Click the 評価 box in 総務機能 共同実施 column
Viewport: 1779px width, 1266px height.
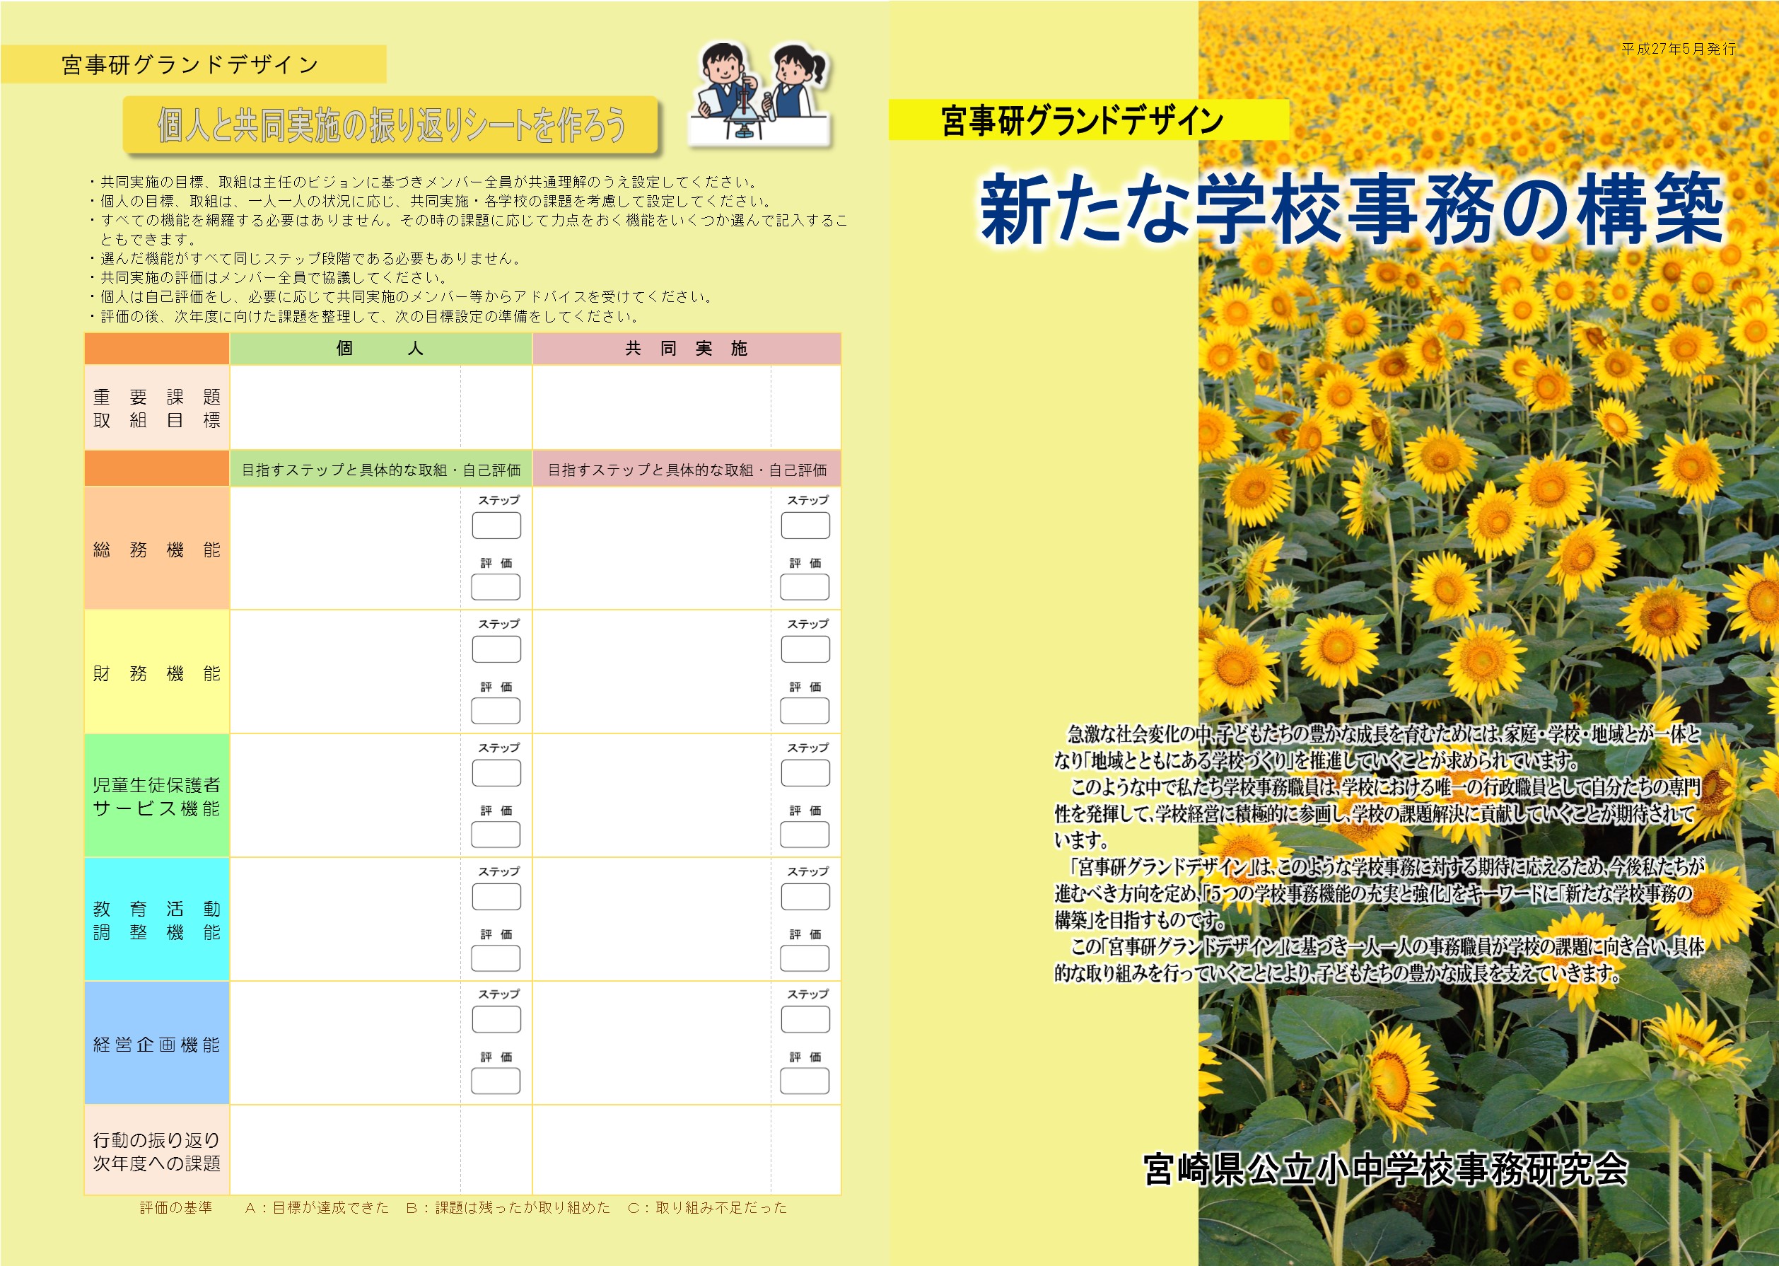805,587
